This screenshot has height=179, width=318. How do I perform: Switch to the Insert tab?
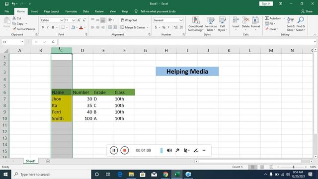coord(34,11)
